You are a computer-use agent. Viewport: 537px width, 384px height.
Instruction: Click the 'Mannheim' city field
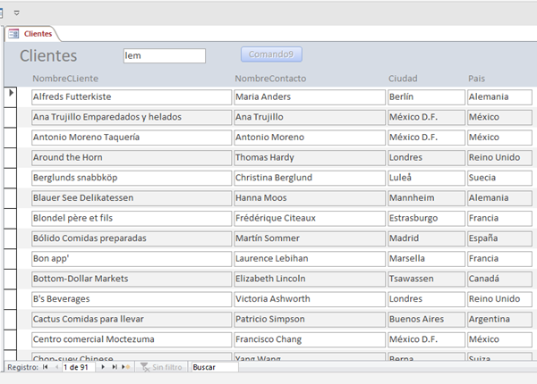click(x=426, y=198)
